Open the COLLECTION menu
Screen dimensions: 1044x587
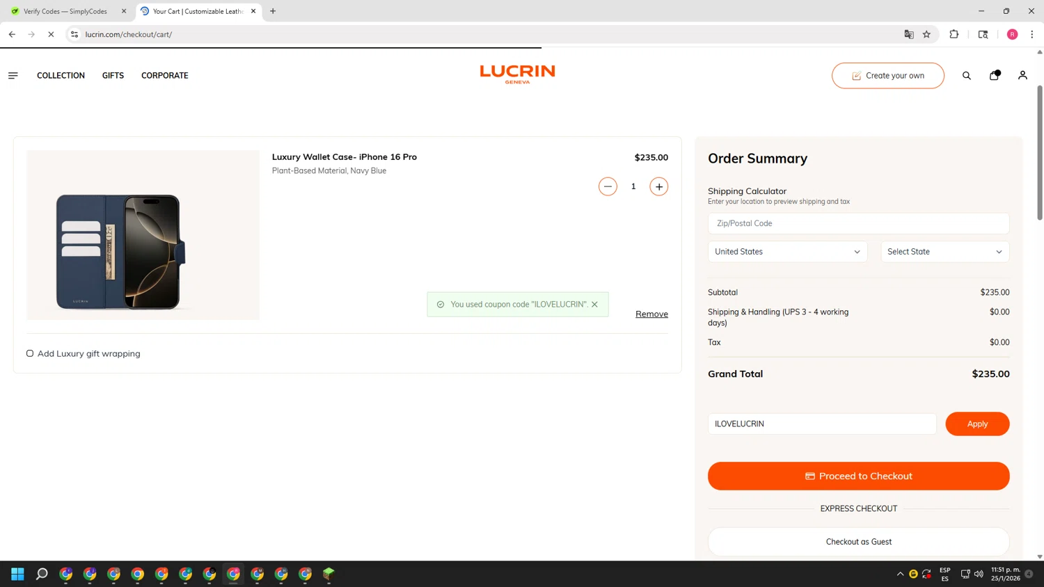pos(61,75)
